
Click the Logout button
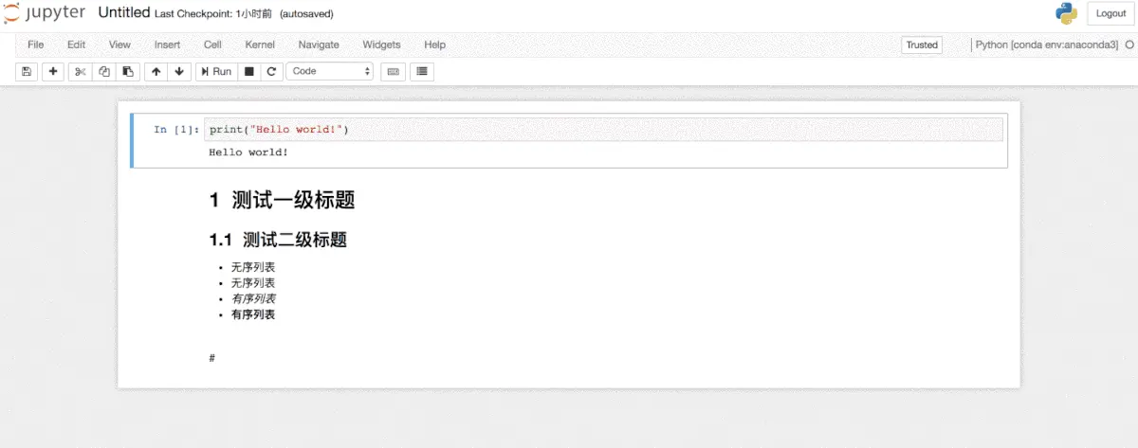coord(1111,13)
